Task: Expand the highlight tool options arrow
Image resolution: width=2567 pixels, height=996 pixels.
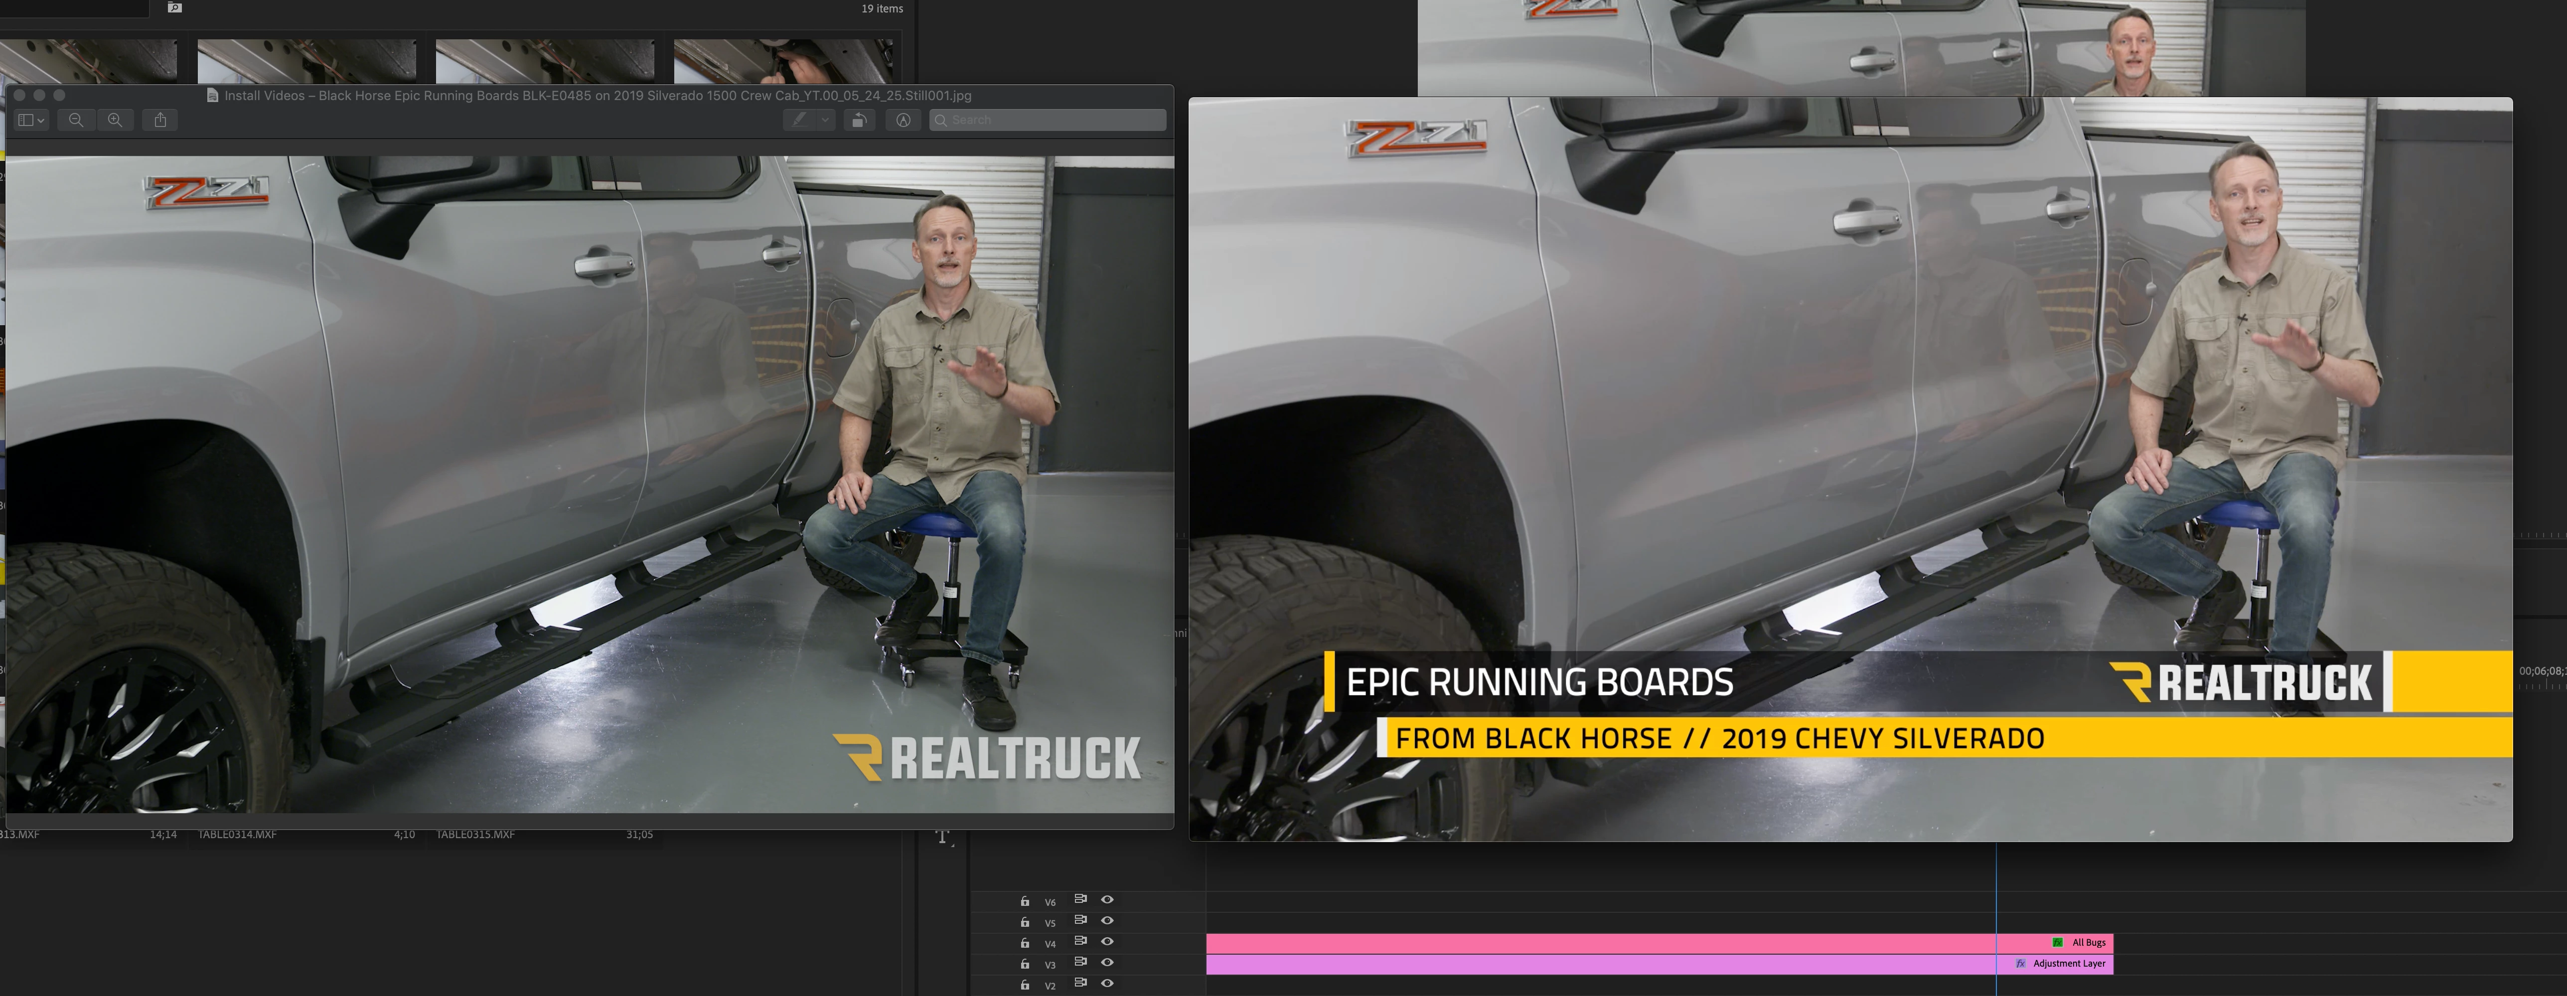Action: pyautogui.click(x=825, y=120)
